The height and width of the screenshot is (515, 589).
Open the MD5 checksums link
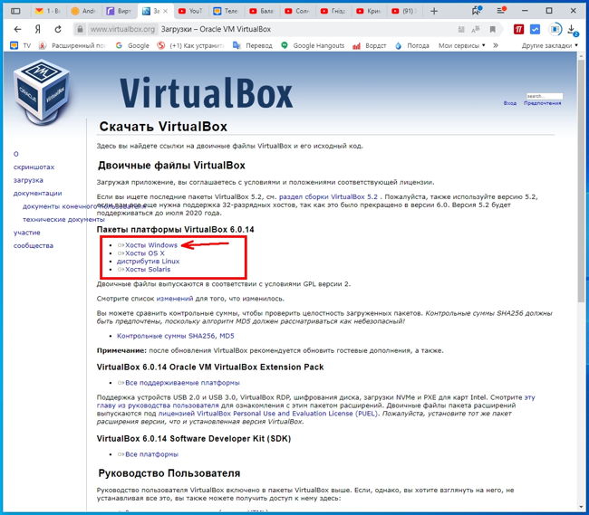pyautogui.click(x=227, y=336)
